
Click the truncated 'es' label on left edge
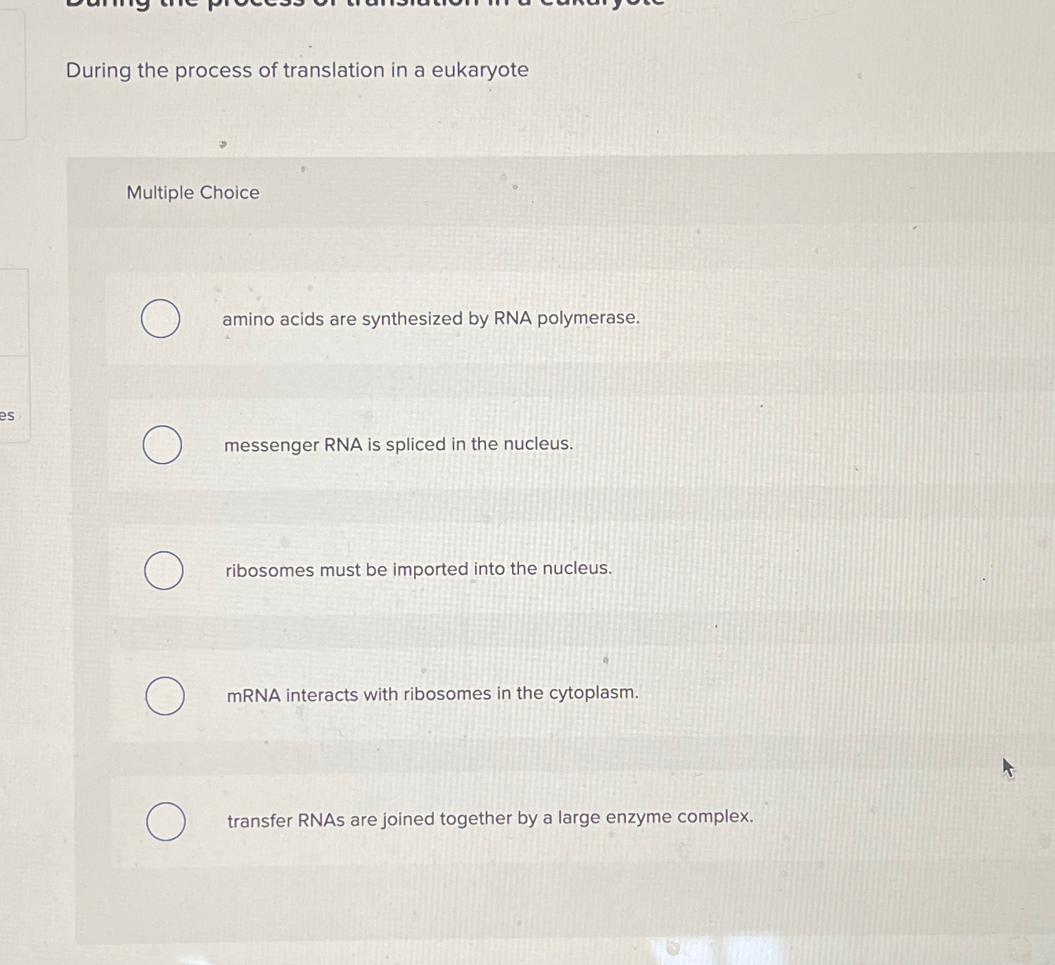coord(7,417)
